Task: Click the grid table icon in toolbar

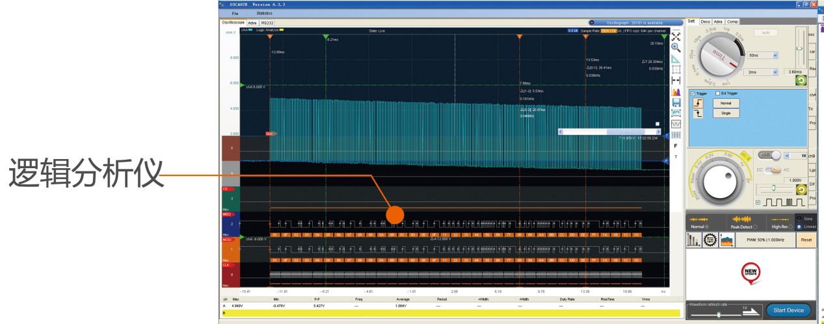Action: 676,134
